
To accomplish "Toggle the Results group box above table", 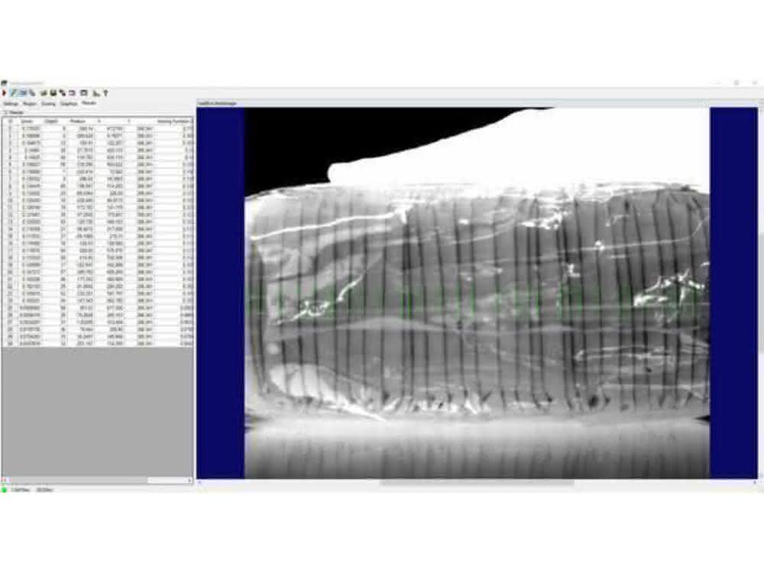I will click(15, 112).
